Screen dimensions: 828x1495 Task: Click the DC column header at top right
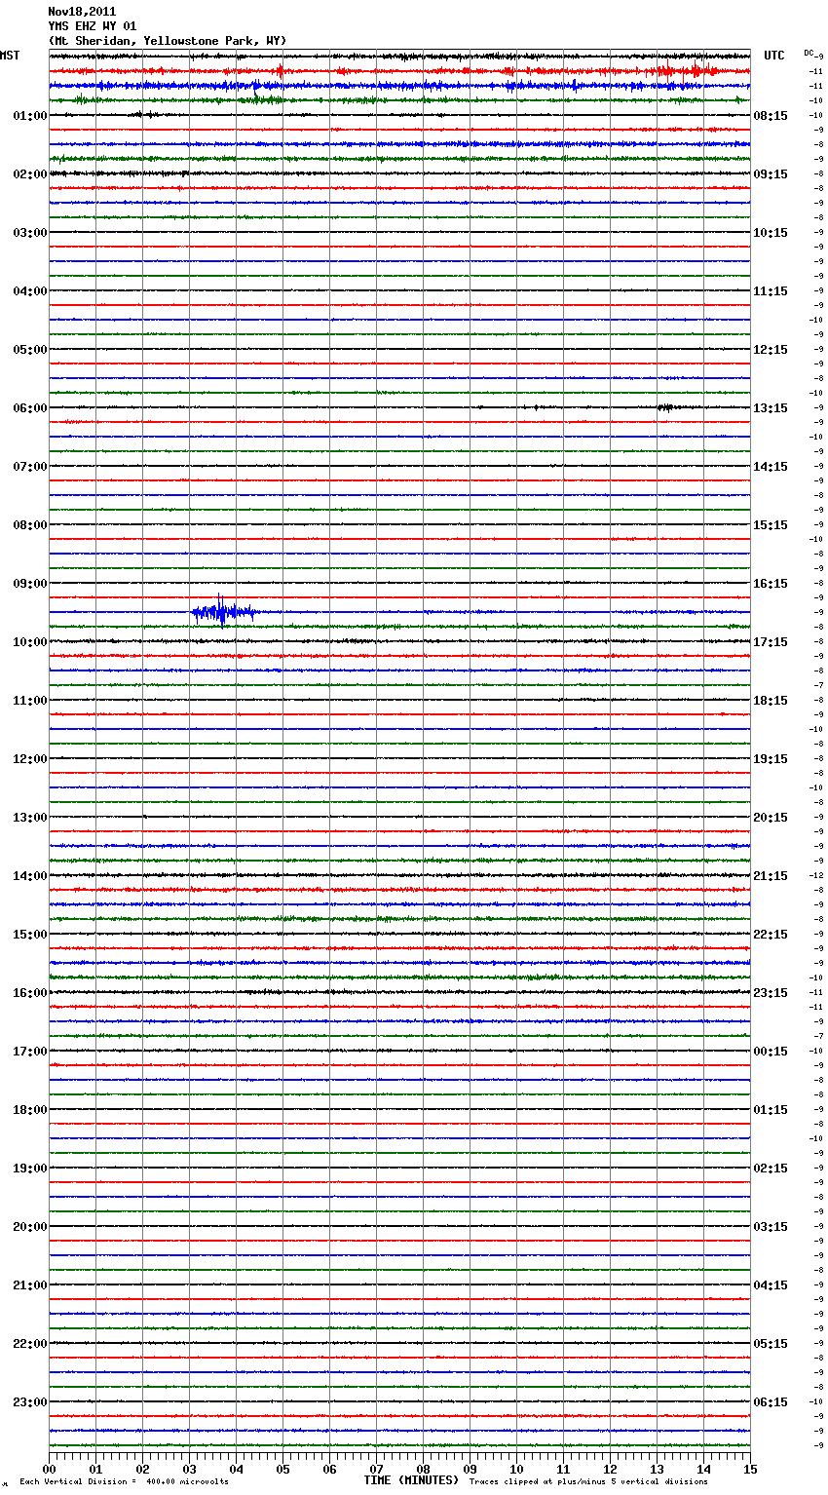click(x=809, y=53)
